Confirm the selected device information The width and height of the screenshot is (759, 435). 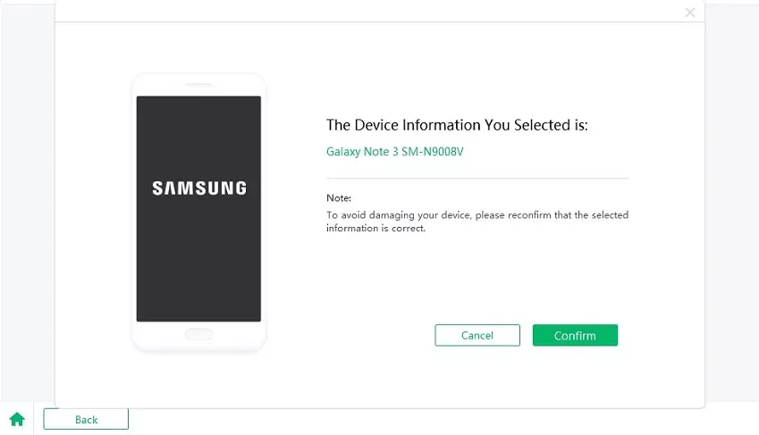575,335
